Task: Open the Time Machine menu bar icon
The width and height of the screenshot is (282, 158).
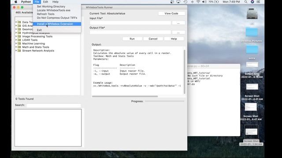Action: point(186,2)
